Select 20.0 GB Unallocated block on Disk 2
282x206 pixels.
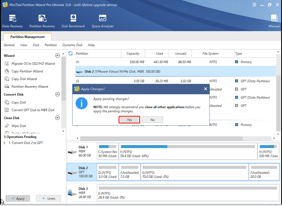[264, 172]
